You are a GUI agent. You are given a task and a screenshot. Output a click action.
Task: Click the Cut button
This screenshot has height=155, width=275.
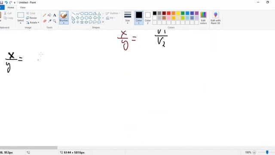click(8, 13)
